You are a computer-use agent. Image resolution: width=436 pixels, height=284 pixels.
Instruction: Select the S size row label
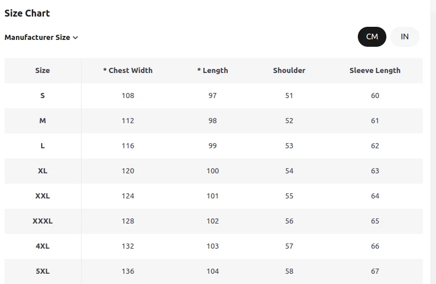click(43, 96)
